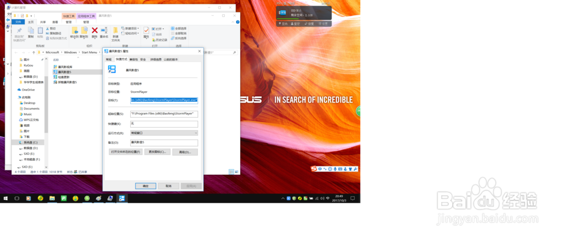Click the Copy to icon
The image size is (569, 238).
84,31
